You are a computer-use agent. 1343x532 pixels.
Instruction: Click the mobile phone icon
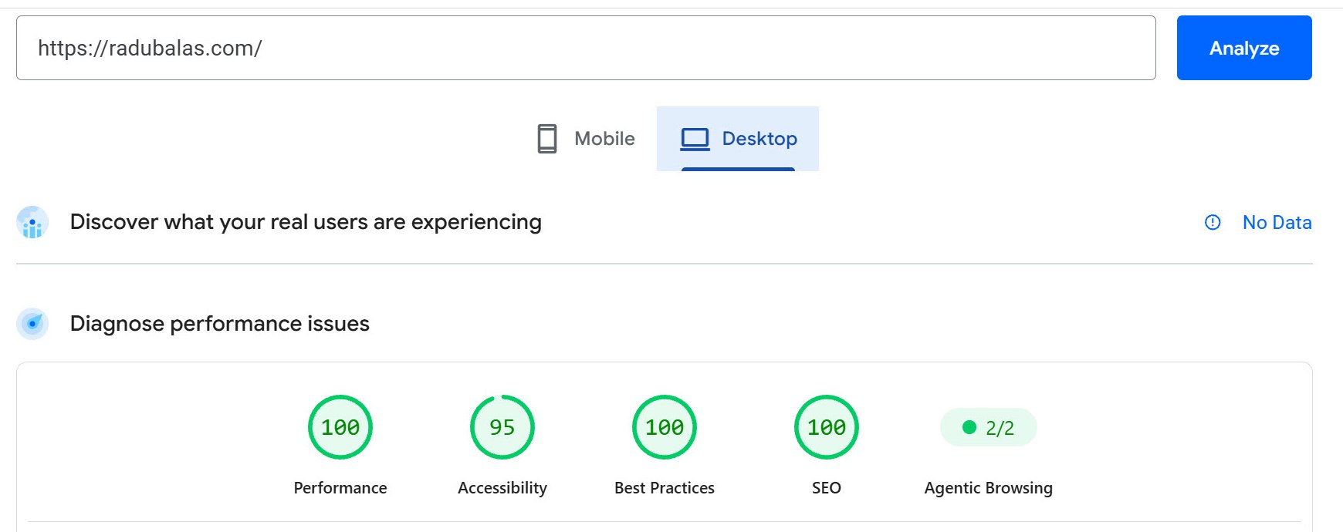coord(547,139)
